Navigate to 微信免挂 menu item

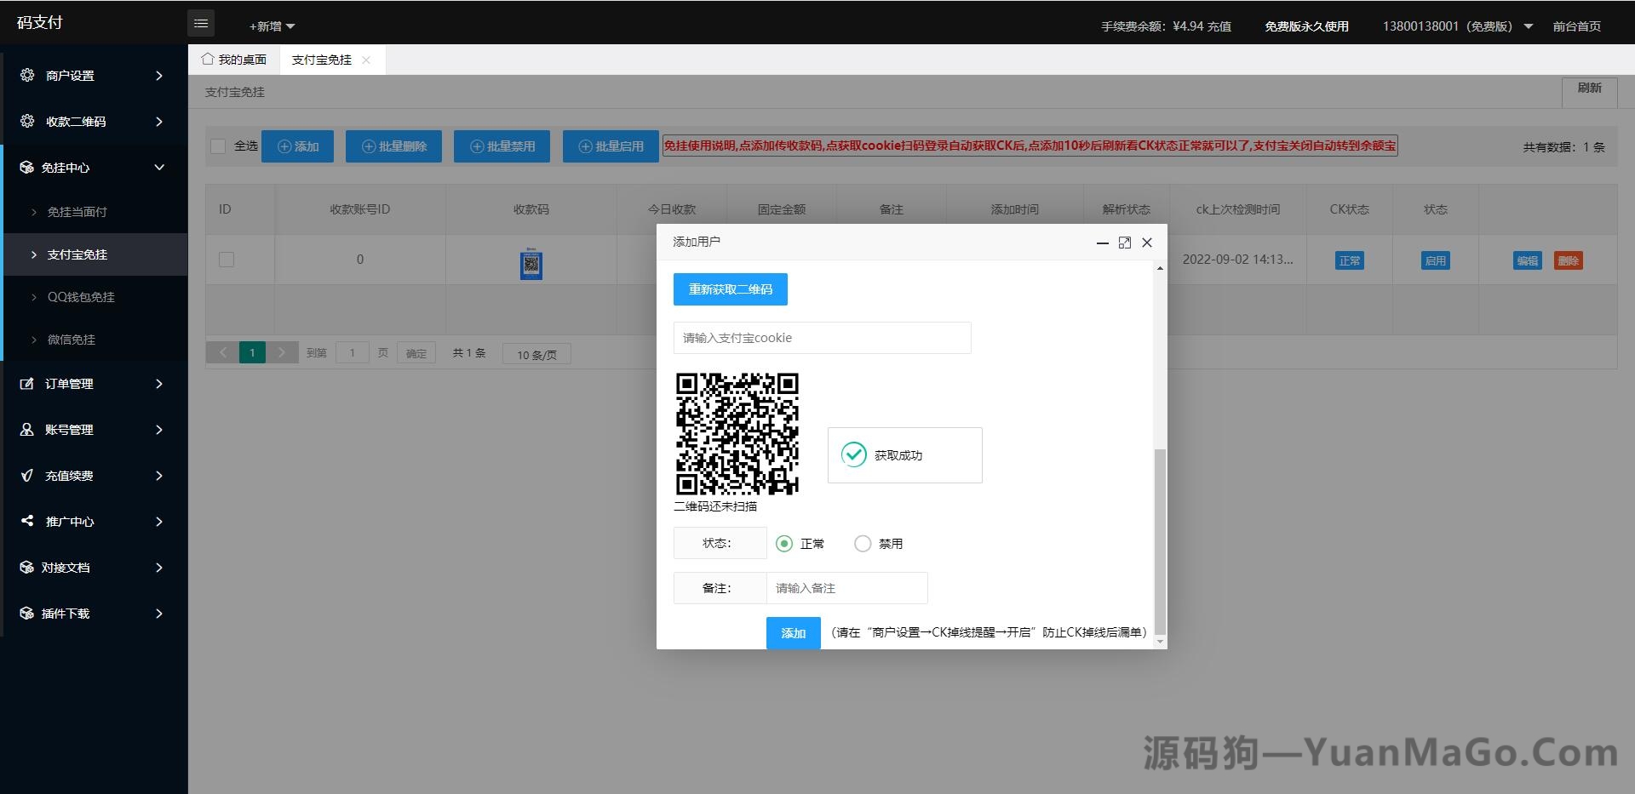point(73,339)
